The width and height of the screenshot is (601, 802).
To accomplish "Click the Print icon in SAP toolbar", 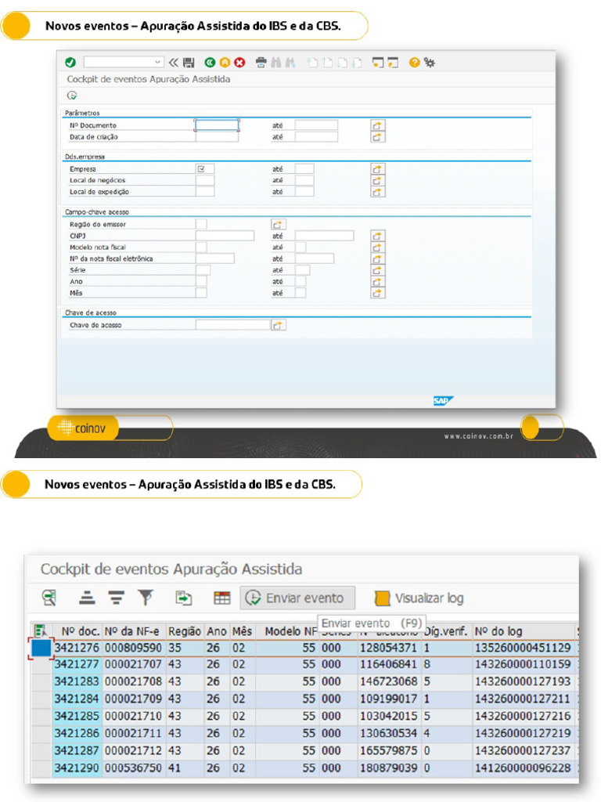I will tap(261, 63).
